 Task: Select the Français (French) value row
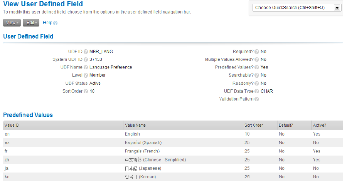[x=142, y=151]
